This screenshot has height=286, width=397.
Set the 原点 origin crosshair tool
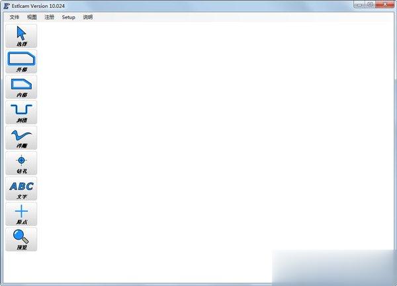(x=21, y=214)
